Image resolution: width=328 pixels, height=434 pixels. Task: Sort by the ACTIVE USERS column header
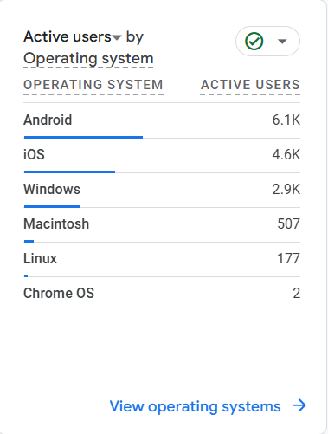pyautogui.click(x=250, y=85)
